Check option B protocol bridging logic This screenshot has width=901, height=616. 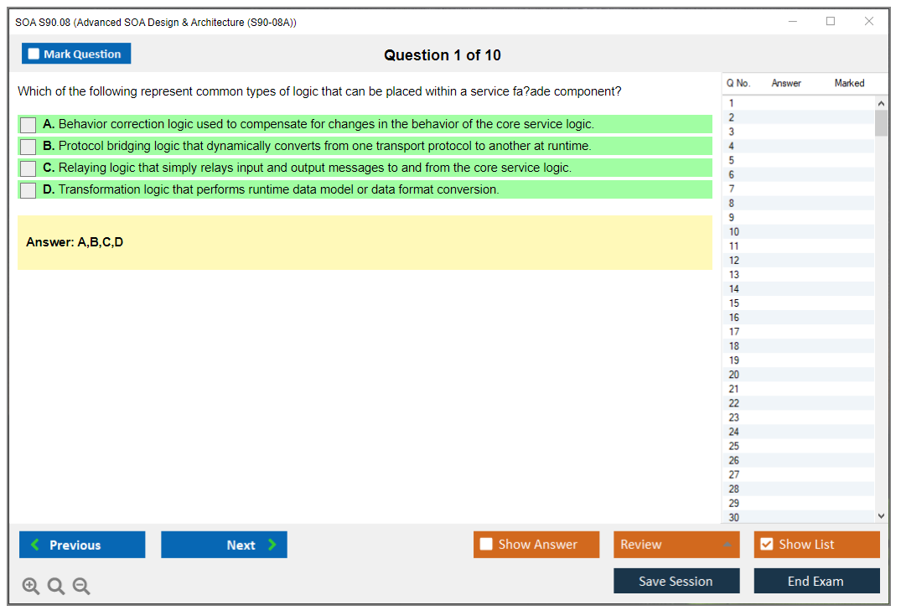(28, 147)
